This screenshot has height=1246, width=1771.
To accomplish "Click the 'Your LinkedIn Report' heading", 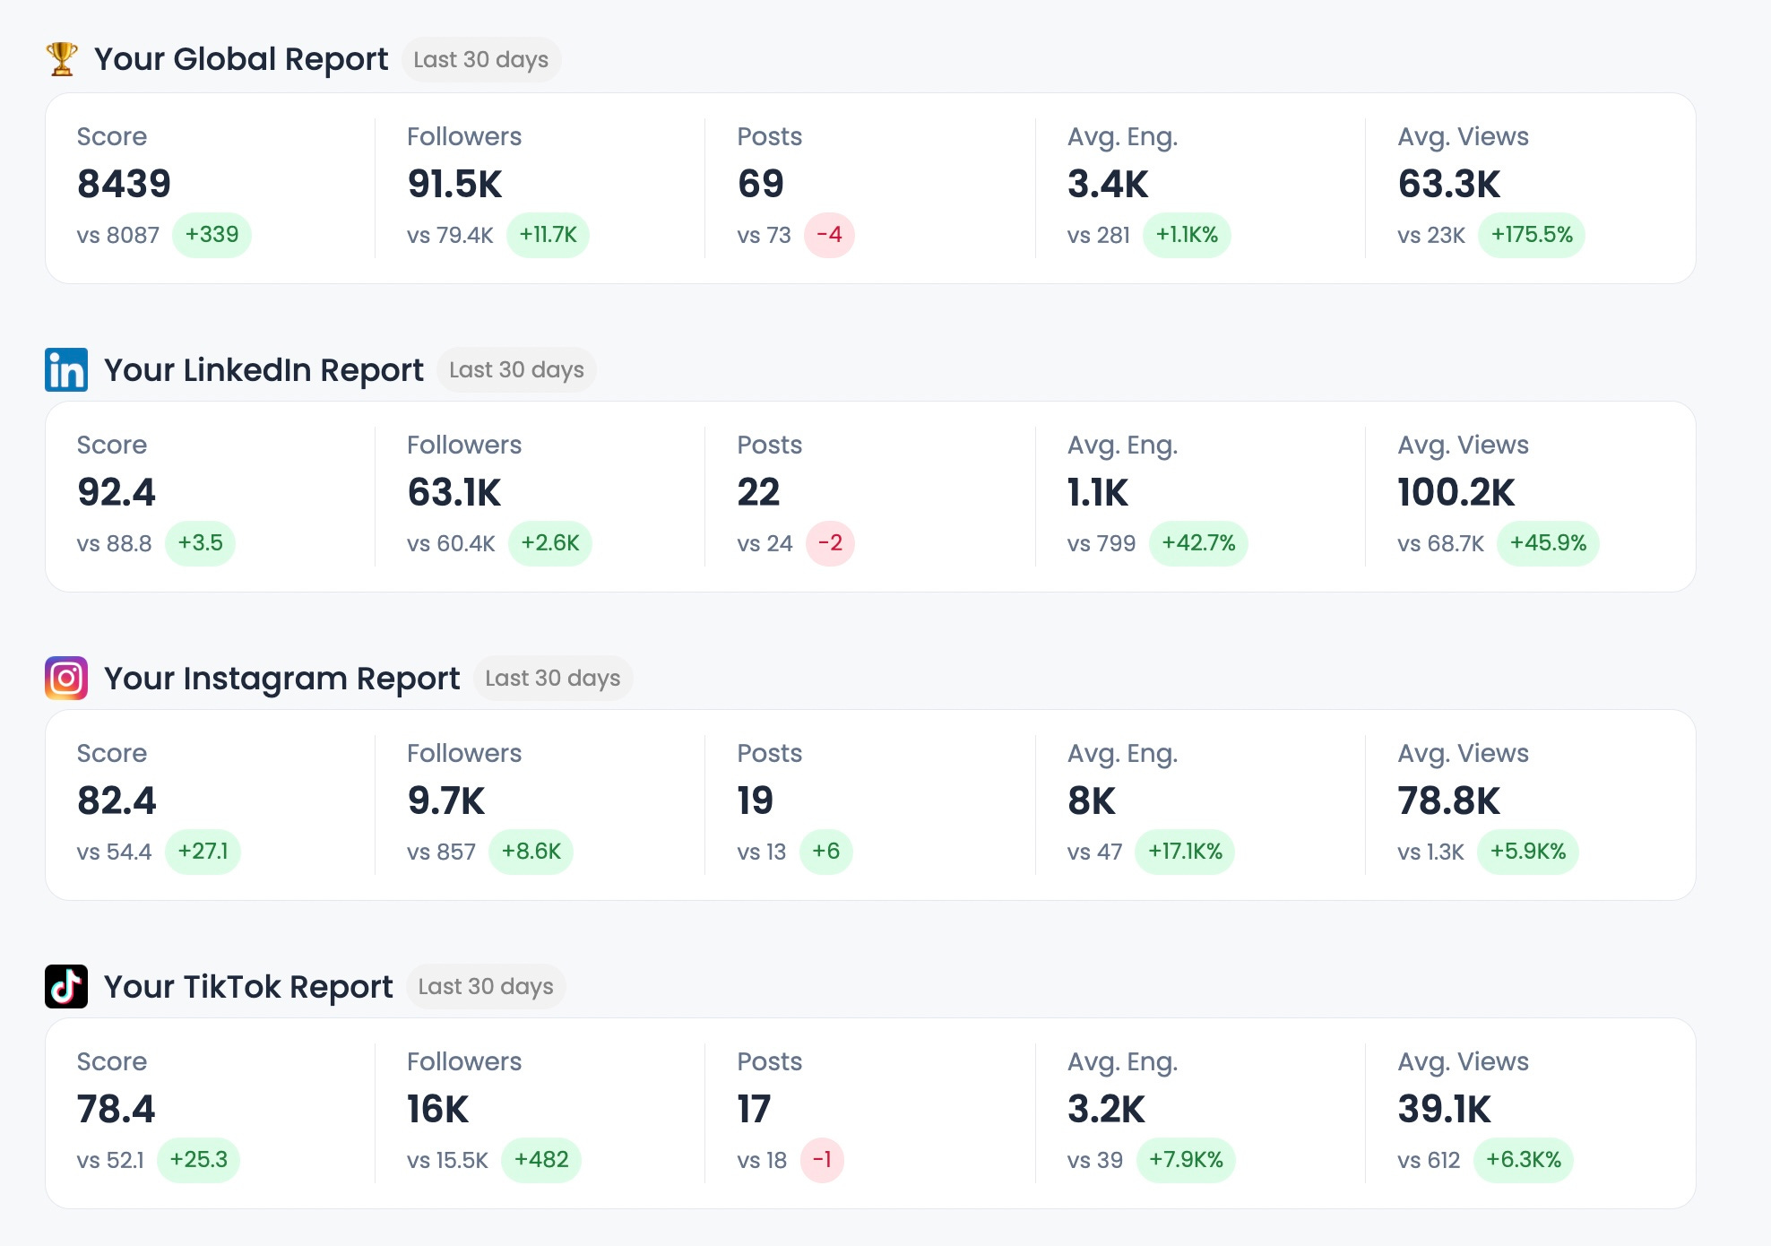I will [x=263, y=369].
